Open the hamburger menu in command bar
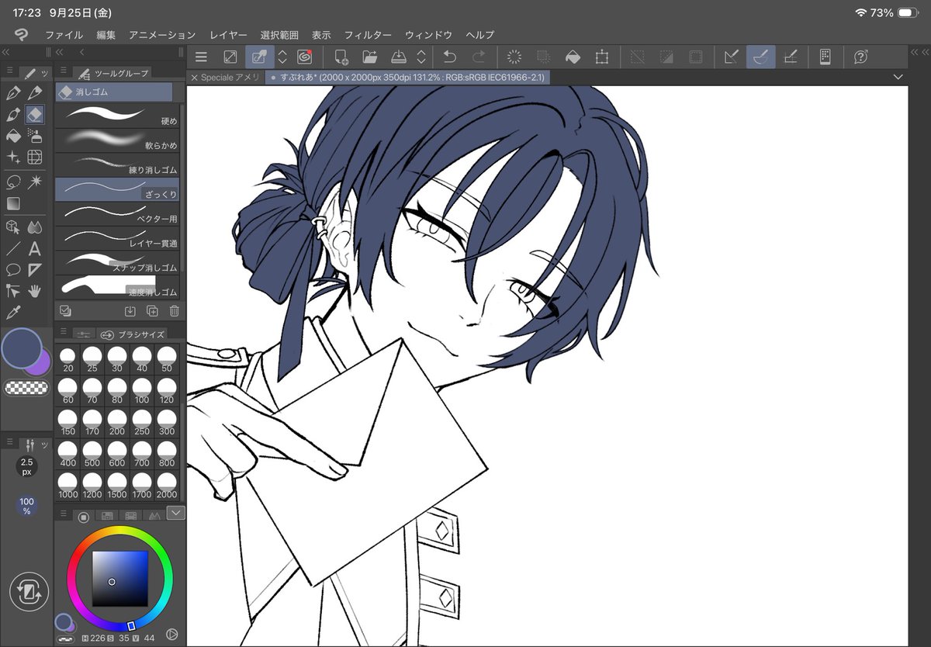Image resolution: width=931 pixels, height=647 pixels. (x=201, y=57)
